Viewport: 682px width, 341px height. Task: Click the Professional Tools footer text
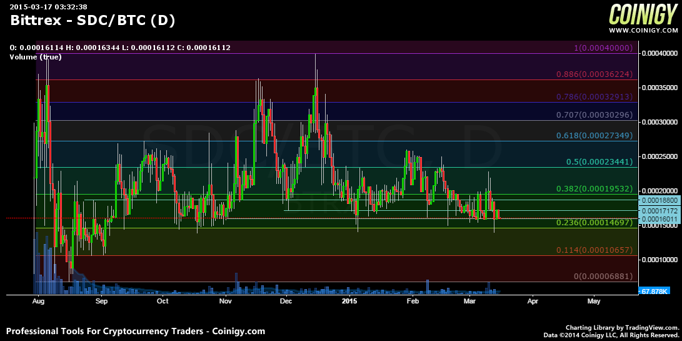[x=135, y=331]
